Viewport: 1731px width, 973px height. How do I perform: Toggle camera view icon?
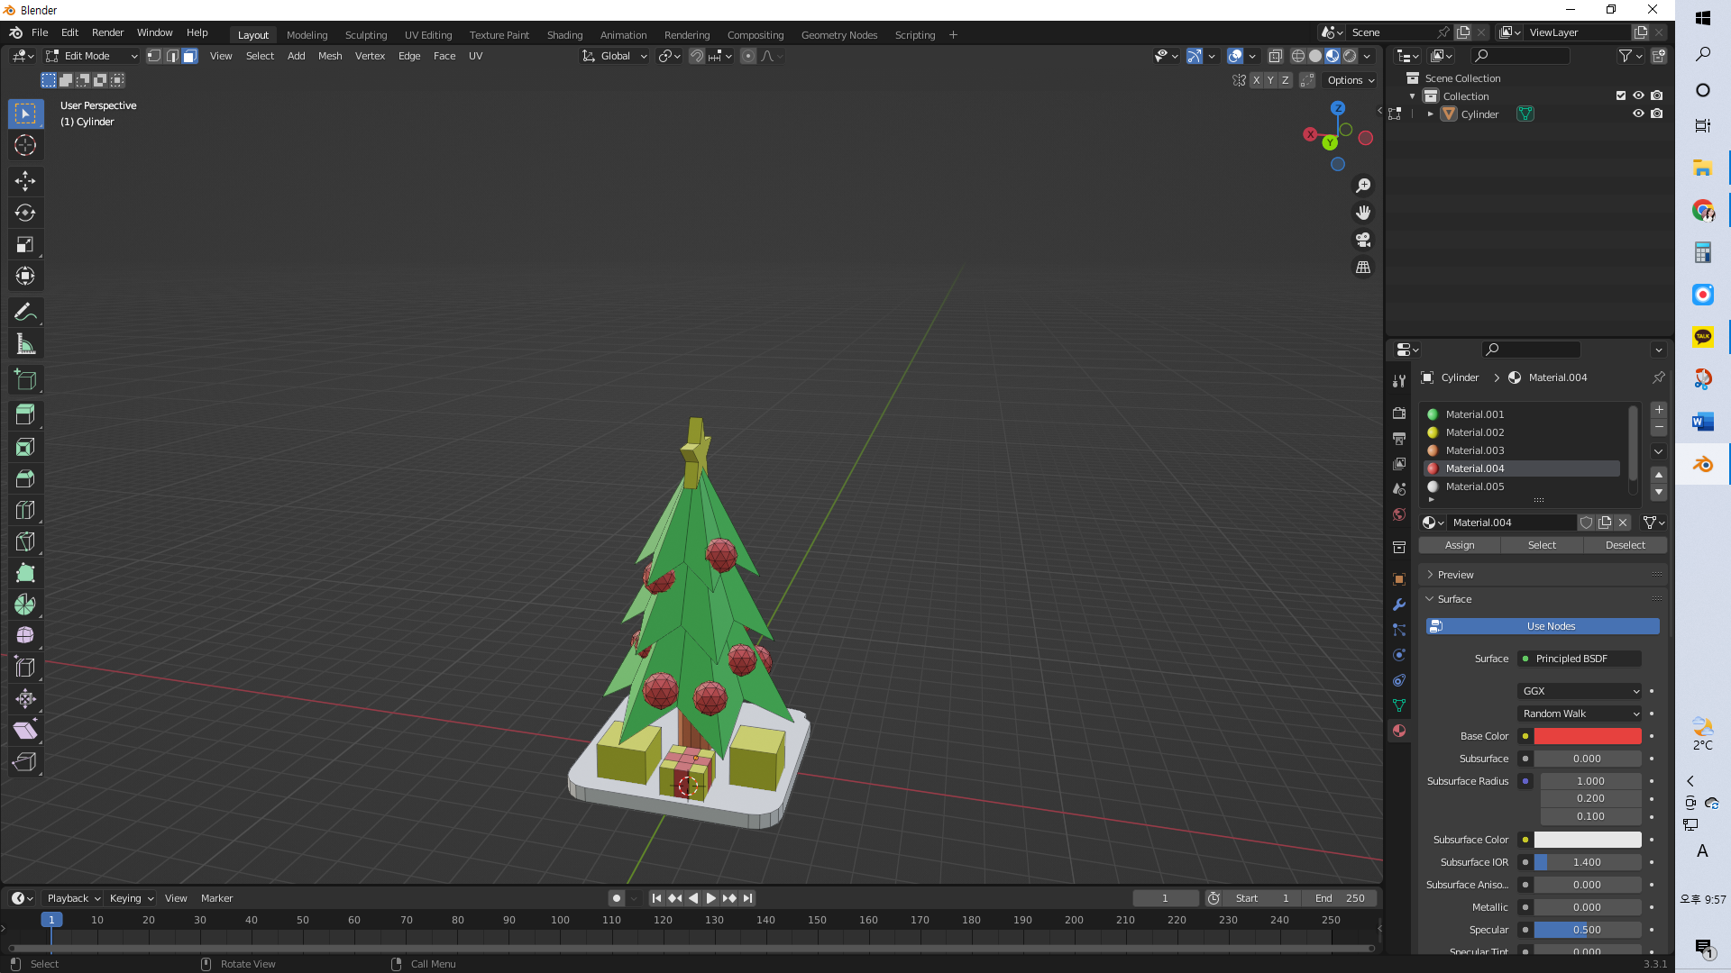tap(1363, 240)
